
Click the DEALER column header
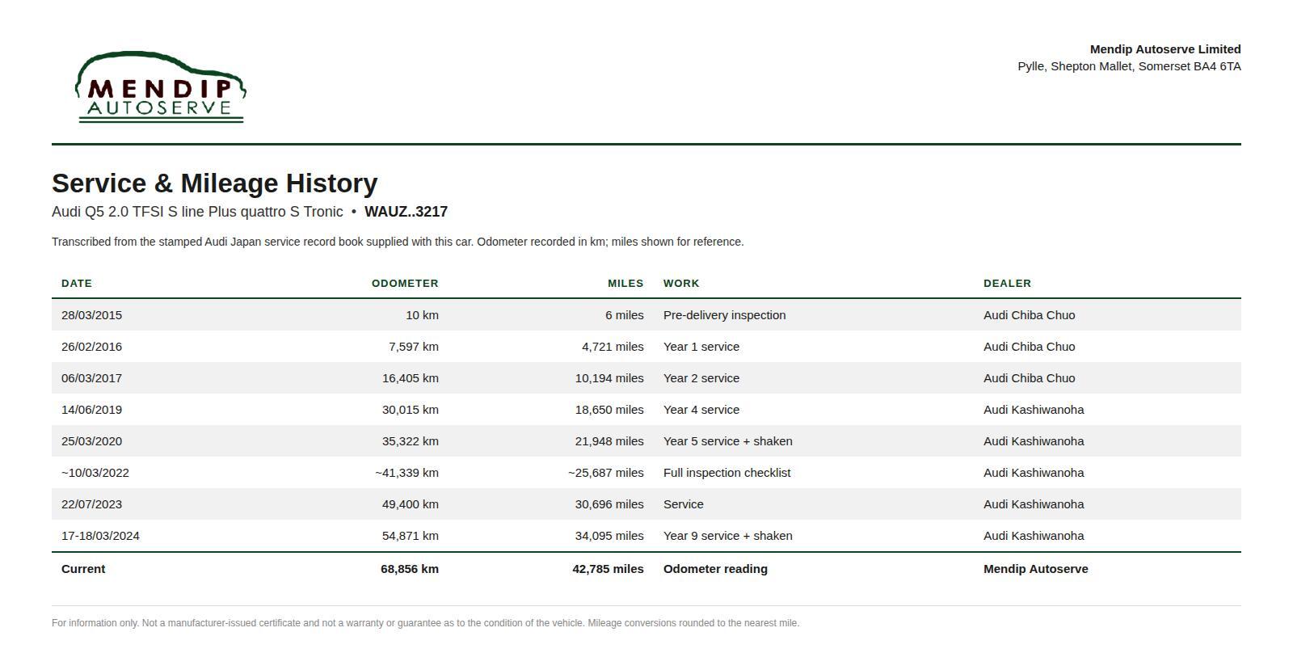tap(1007, 284)
